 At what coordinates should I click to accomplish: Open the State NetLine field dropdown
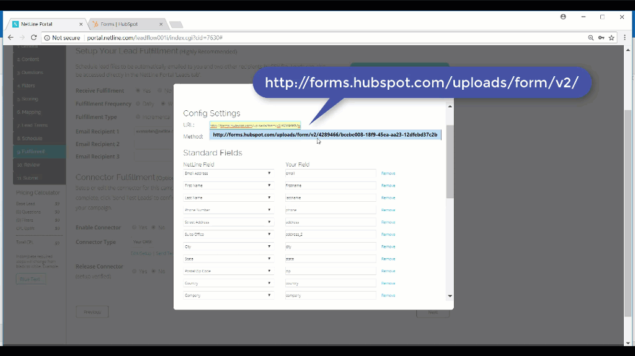pos(228,259)
